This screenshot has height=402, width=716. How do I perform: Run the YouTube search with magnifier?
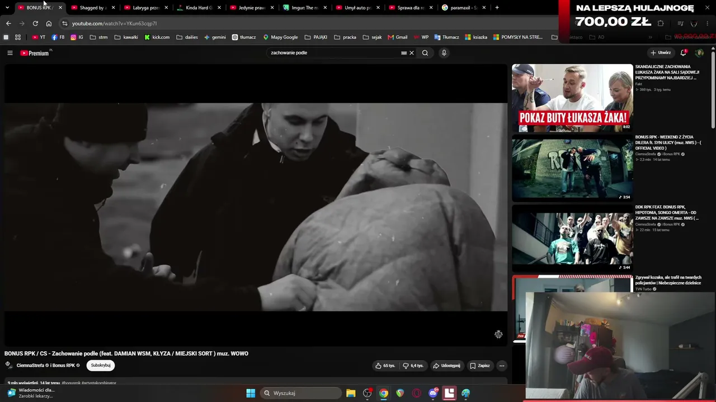[425, 53]
